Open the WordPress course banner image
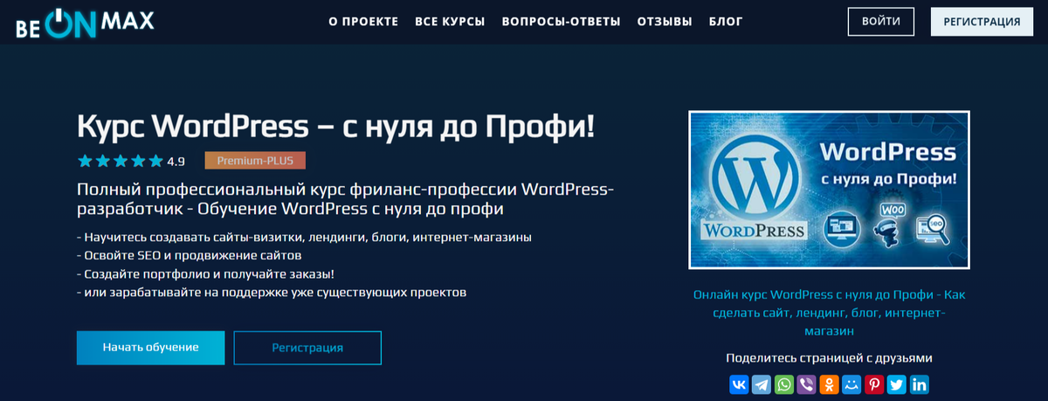This screenshot has height=401, width=1048. [x=829, y=189]
